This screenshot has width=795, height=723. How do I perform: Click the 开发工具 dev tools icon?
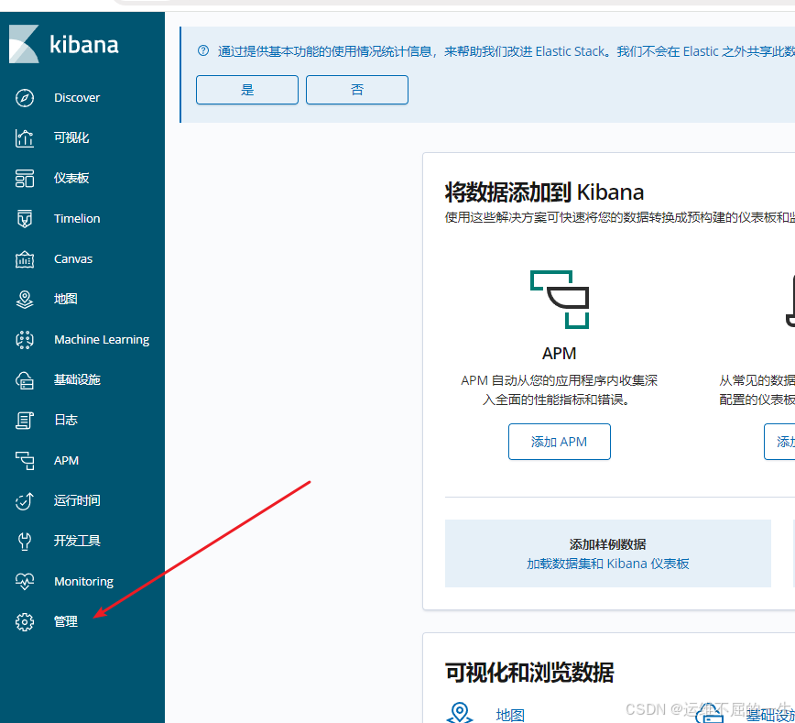point(25,542)
